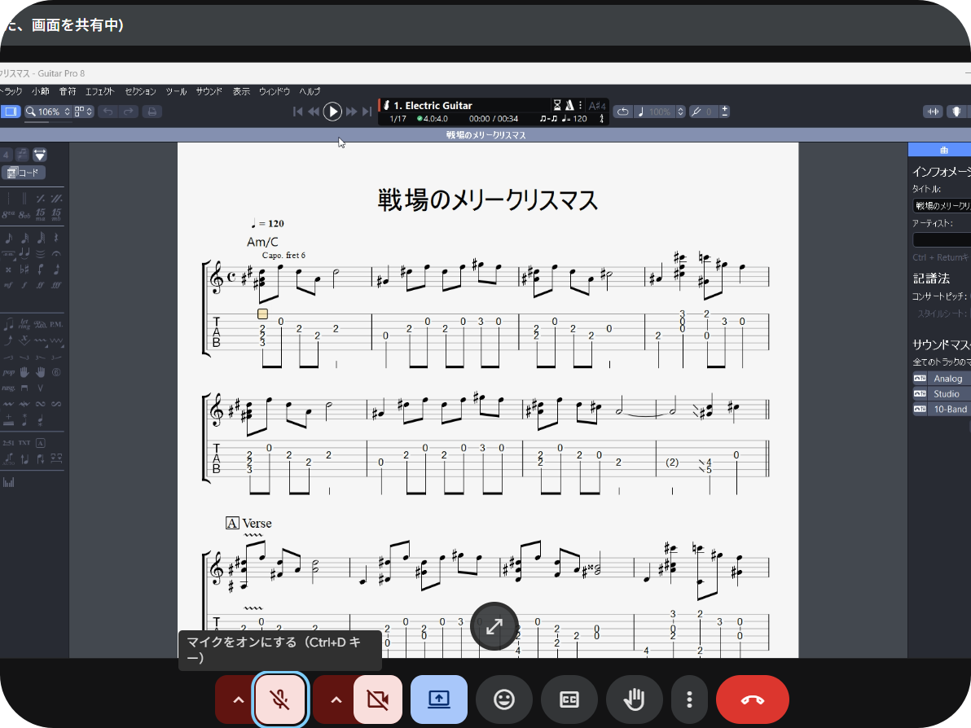Jump to the last bar with skip-to-end
The width and height of the screenshot is (971, 728).
click(367, 112)
